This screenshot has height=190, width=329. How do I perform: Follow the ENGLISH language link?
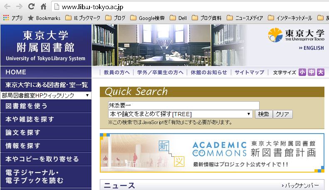(311, 48)
